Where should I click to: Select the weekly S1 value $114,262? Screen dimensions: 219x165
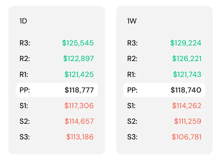tap(187, 106)
